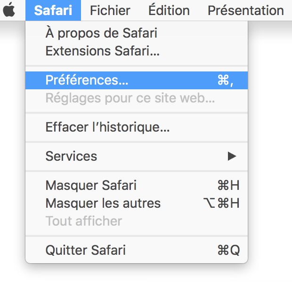Open Préférences… from the Safari menu
292x282 pixels.
tap(87, 80)
